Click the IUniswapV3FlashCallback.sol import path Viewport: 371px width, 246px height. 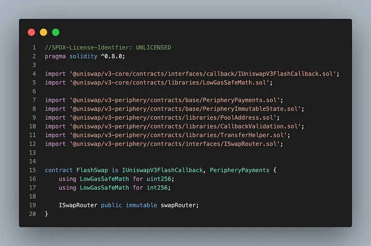pos(203,74)
